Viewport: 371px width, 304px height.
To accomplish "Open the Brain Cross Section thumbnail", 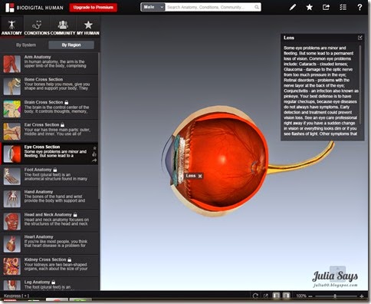I will coord(12,109).
